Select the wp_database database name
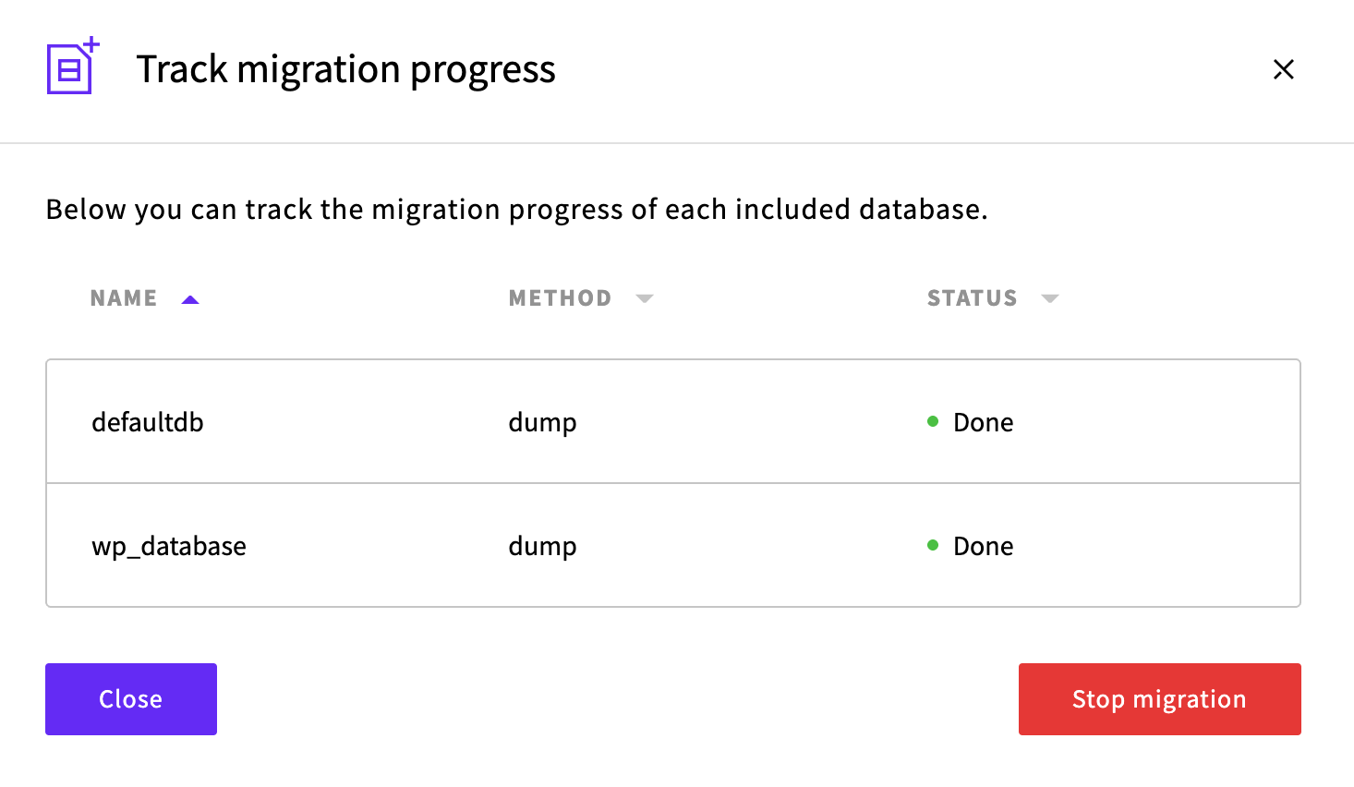The image size is (1354, 787). click(169, 546)
